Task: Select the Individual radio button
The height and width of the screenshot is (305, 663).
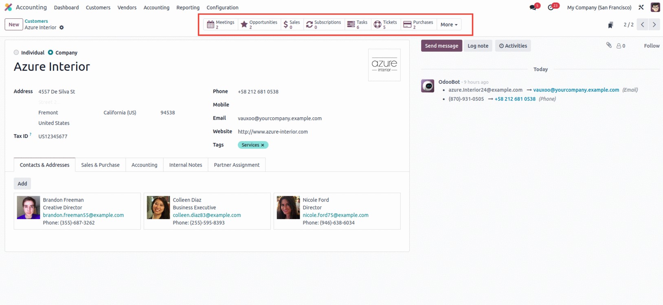Action: pos(16,53)
